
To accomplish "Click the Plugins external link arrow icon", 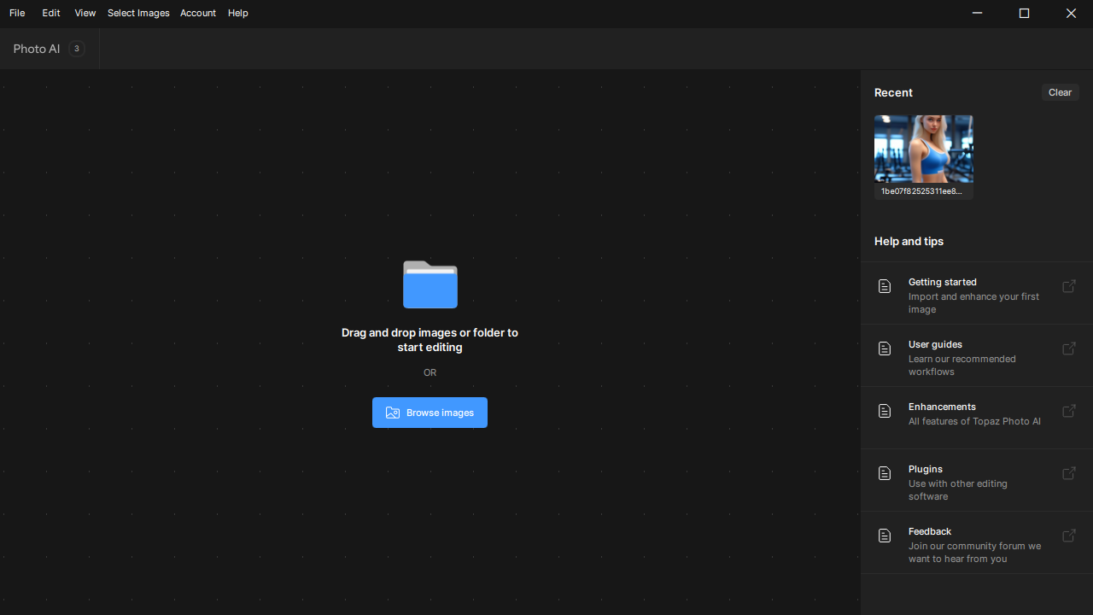I will click(x=1068, y=473).
